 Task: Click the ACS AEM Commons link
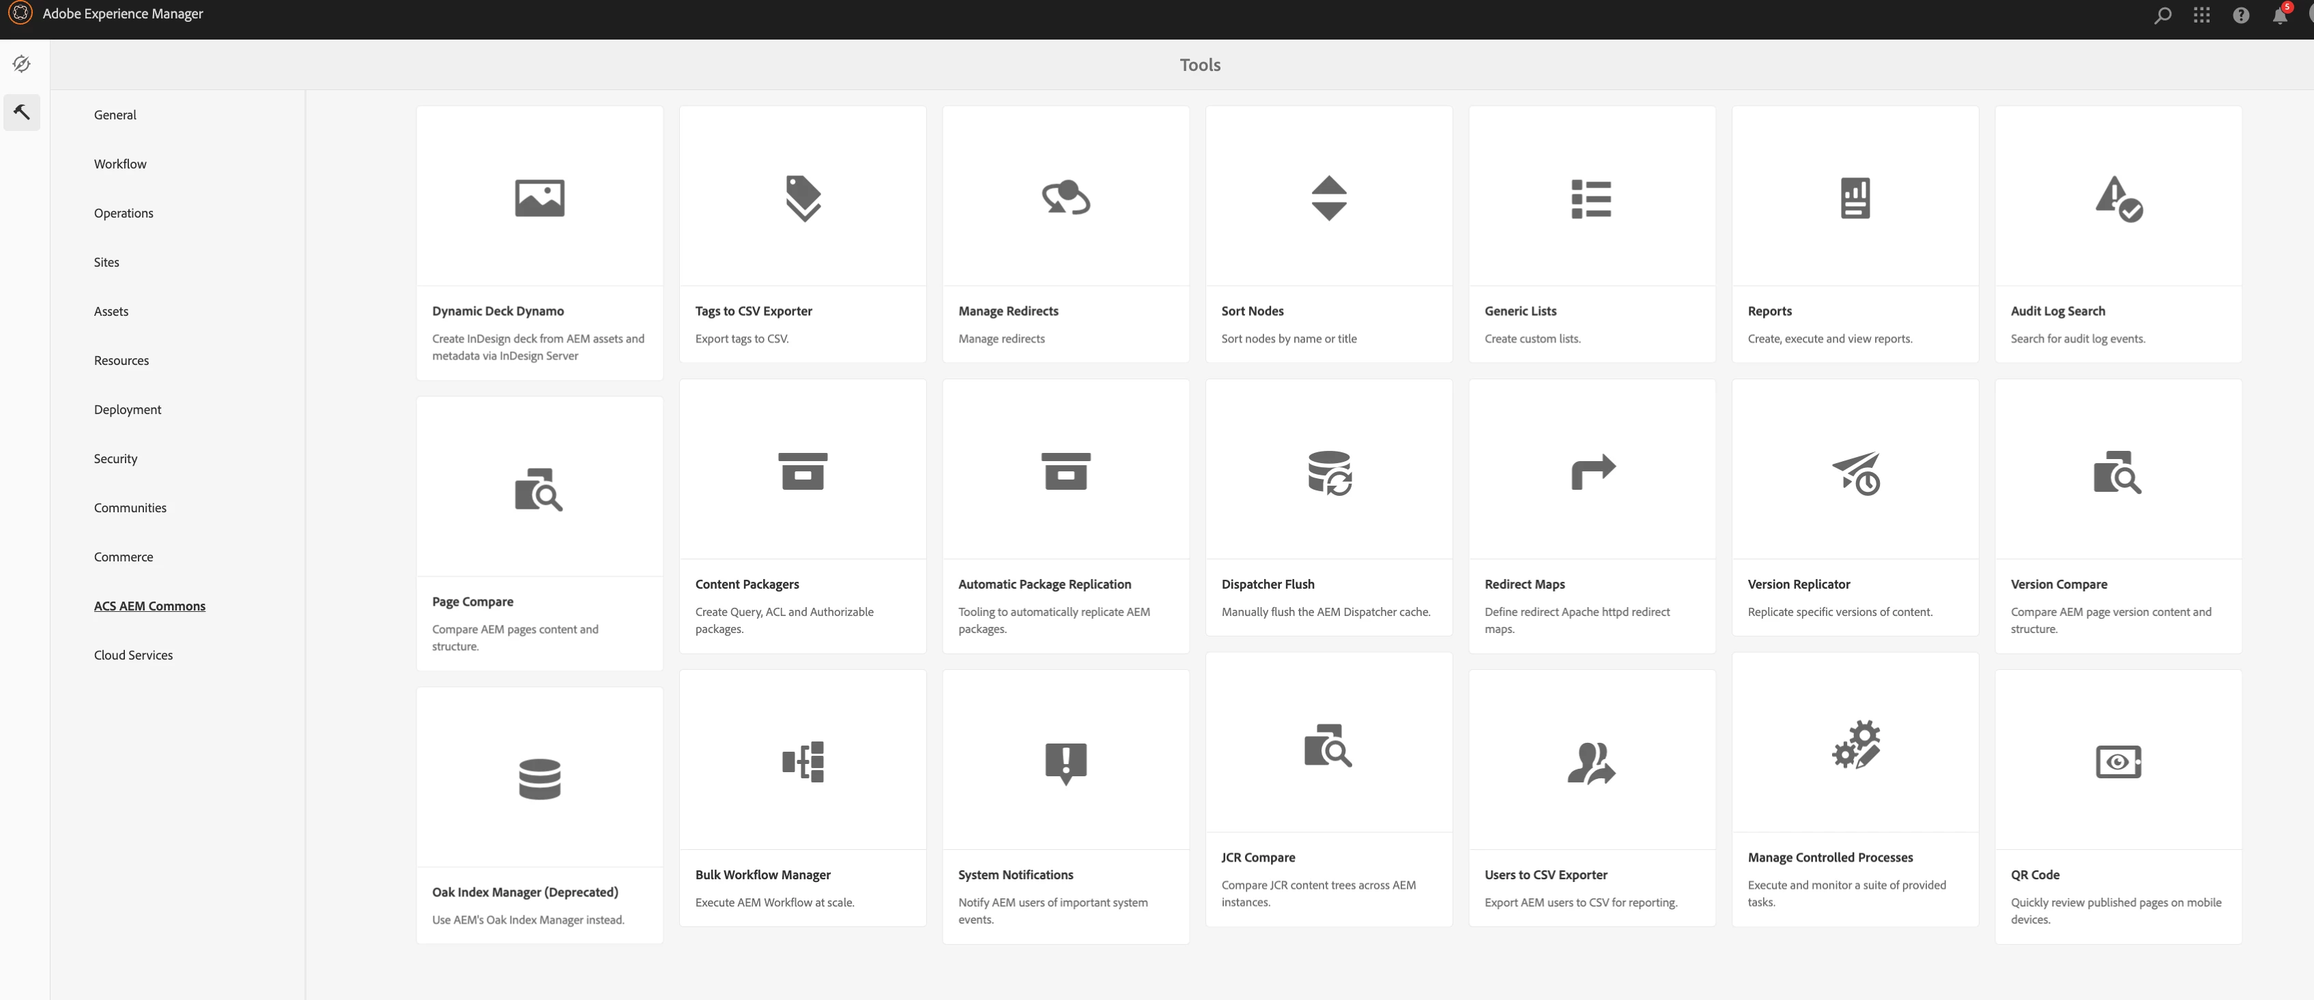coord(149,606)
